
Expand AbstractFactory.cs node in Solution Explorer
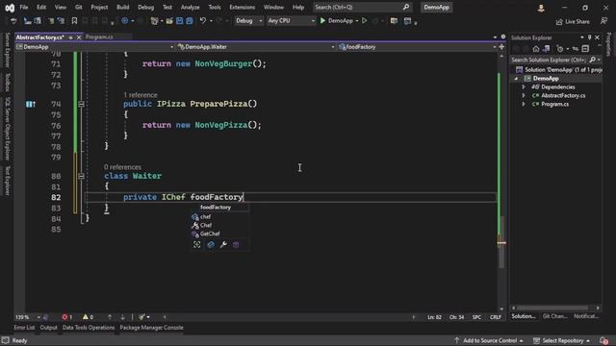tap(524, 96)
